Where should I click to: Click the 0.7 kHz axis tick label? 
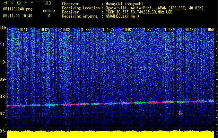[3, 114]
